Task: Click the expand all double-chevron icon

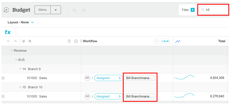Action: click(23, 41)
